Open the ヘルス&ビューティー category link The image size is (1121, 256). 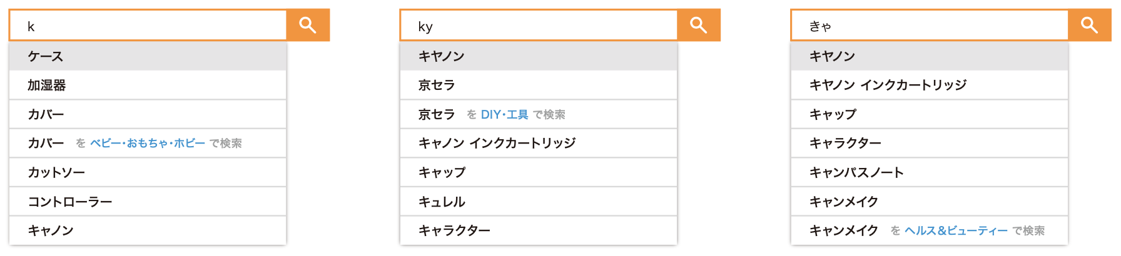(956, 231)
